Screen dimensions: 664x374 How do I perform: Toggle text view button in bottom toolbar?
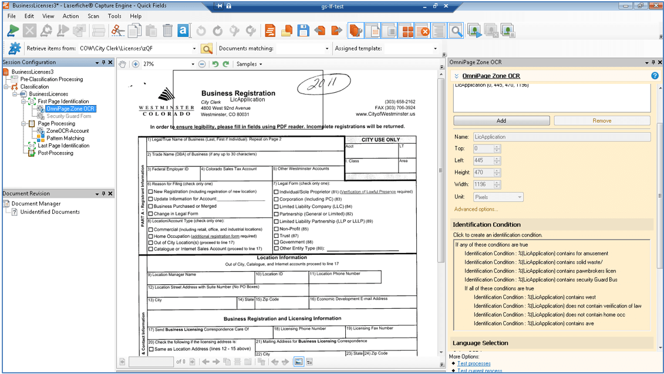coord(309,362)
